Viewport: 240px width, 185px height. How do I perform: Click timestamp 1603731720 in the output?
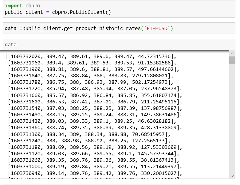(x=26, y=89)
